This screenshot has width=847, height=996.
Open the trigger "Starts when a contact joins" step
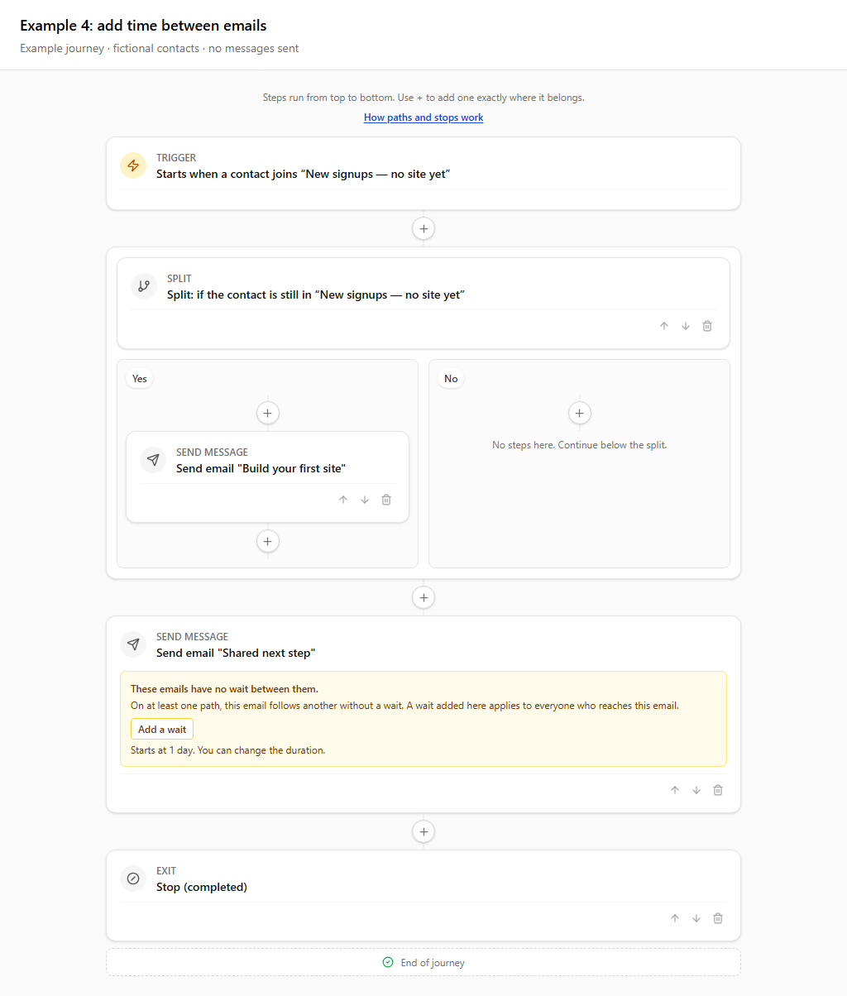coord(303,174)
